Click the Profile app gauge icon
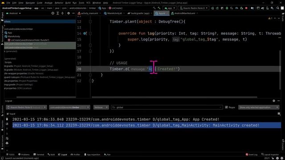Image resolution: width=285 pixels, height=160 pixels. pos(236,8)
